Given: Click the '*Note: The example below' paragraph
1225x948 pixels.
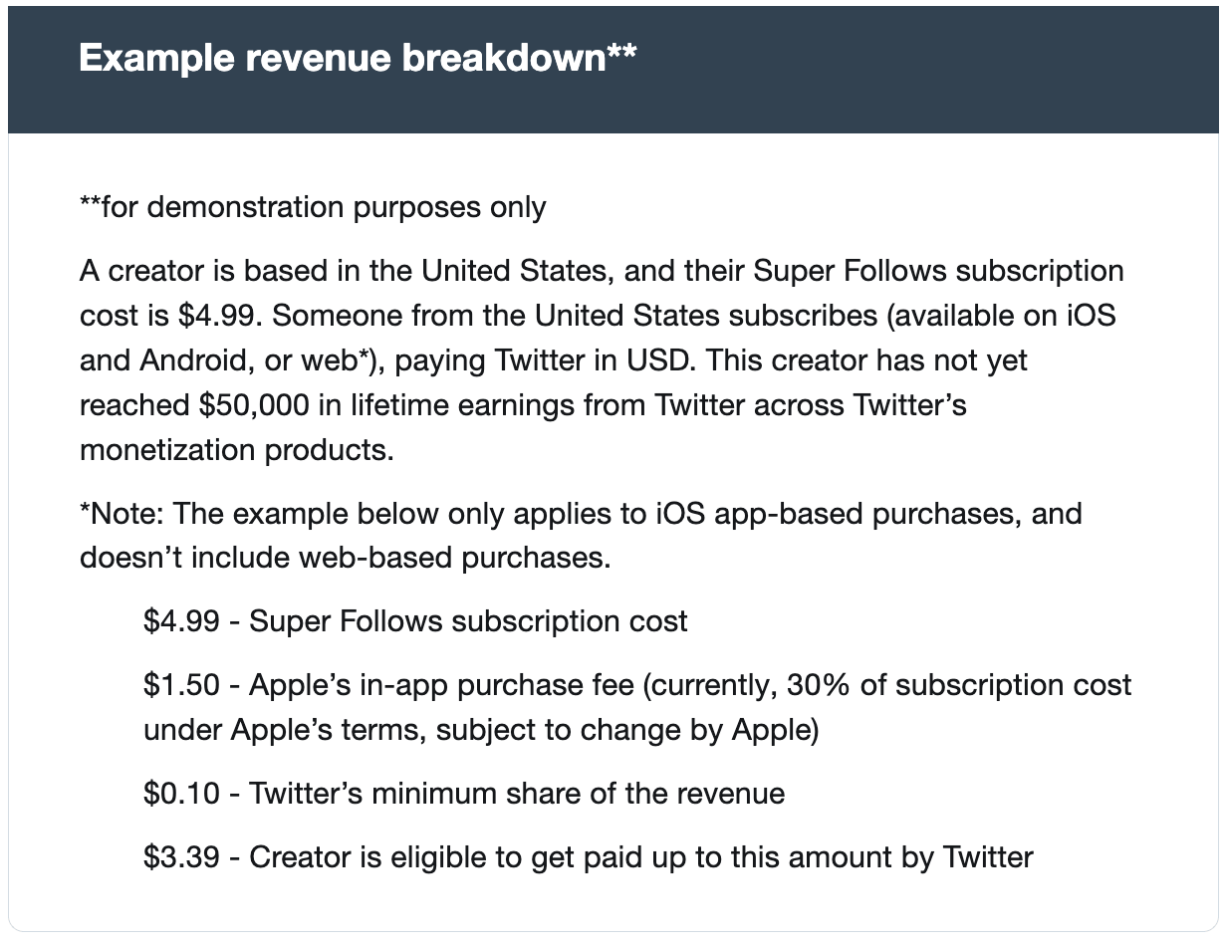Looking at the screenshot, I should tap(581, 536).
